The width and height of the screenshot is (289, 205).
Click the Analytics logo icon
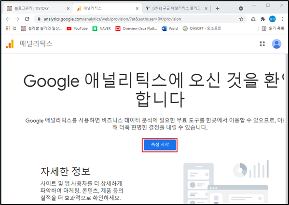pos(10,44)
